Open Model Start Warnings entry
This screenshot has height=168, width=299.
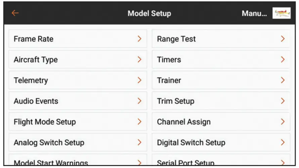point(77,162)
